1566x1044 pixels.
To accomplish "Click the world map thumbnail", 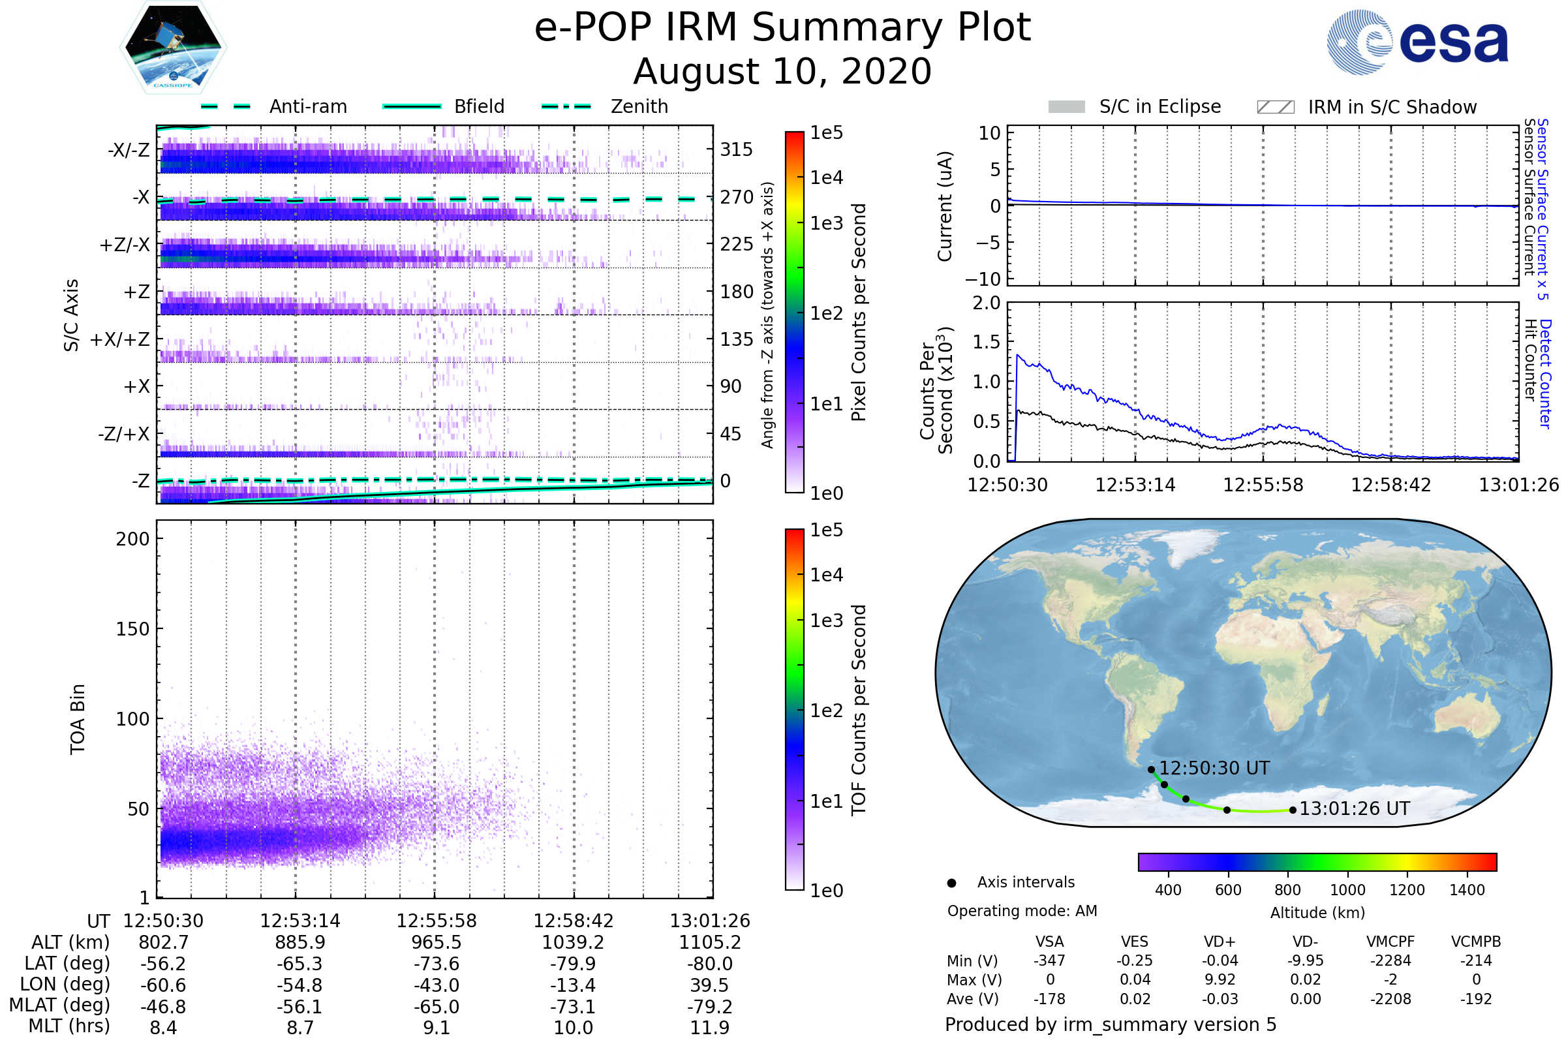I will pos(1242,673).
